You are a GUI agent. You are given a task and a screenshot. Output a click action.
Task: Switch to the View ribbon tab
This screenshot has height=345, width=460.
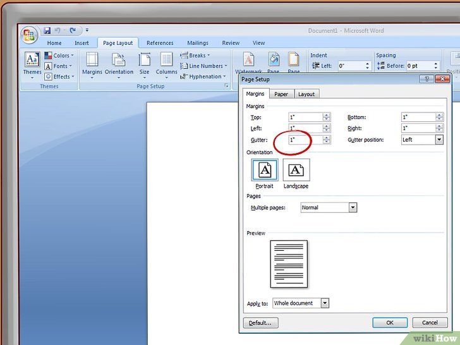tap(258, 43)
